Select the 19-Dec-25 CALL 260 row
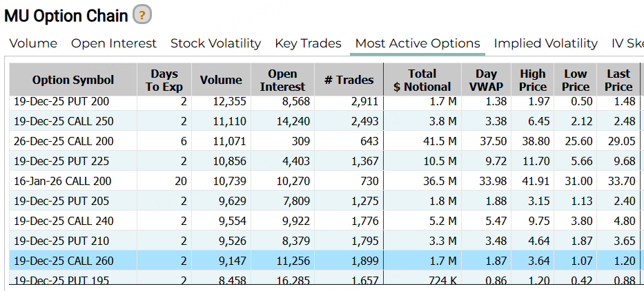Image resolution: width=644 pixels, height=291 pixels. coord(63,261)
